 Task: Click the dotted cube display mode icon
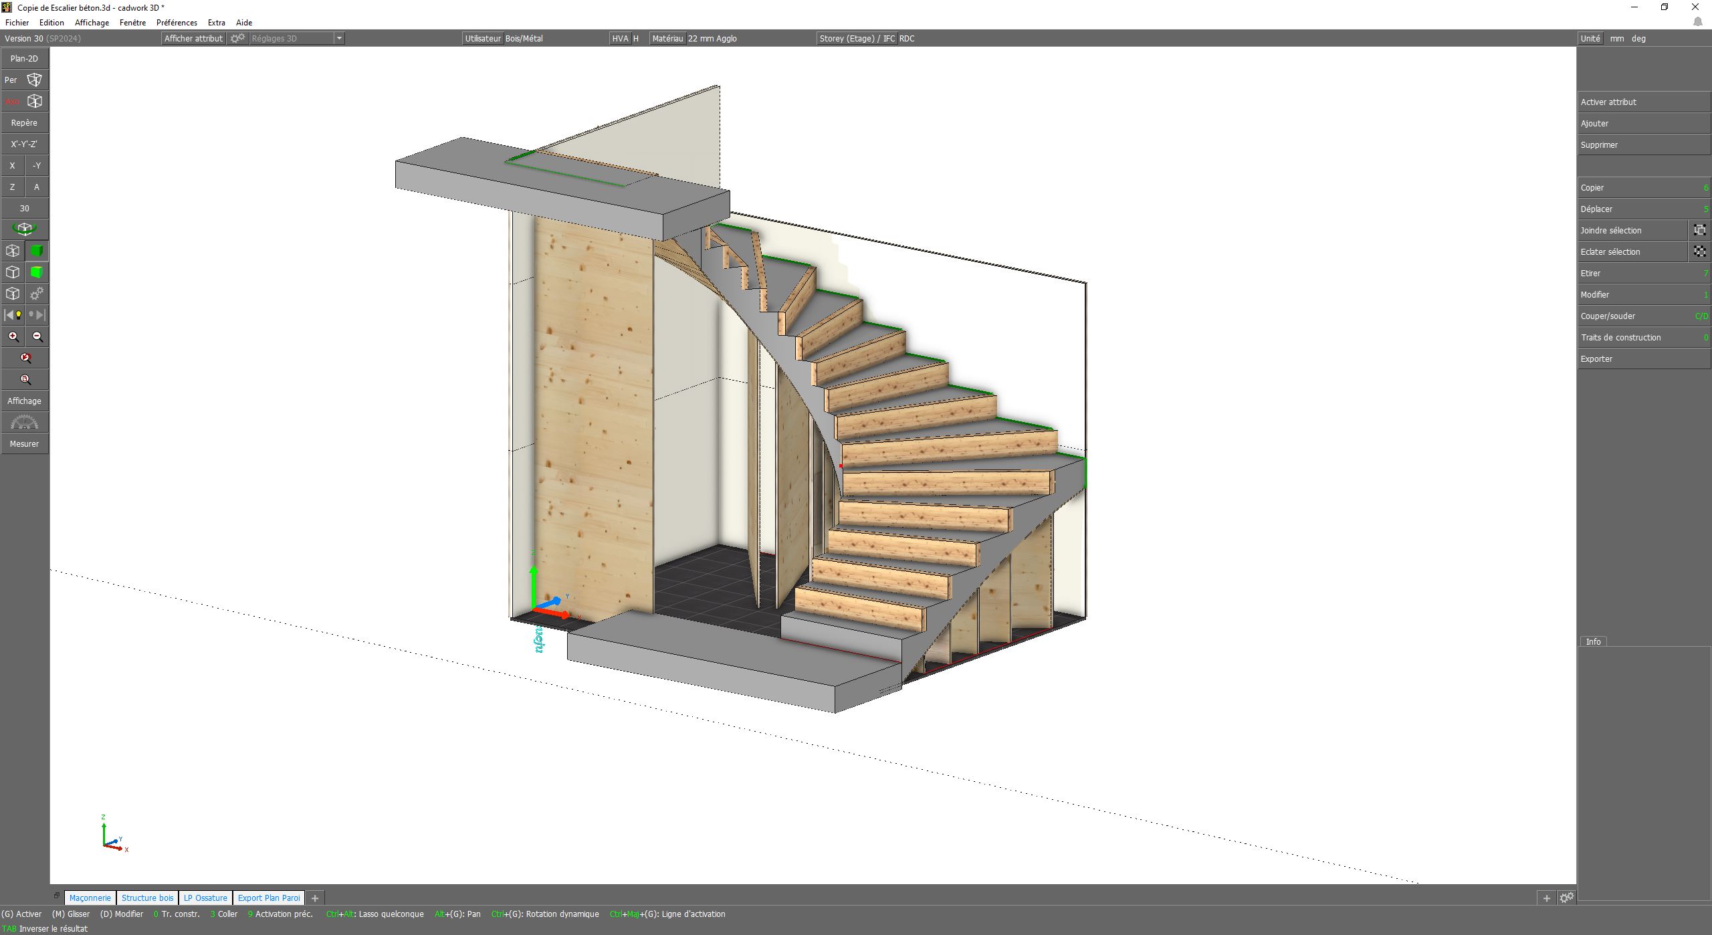point(13,294)
